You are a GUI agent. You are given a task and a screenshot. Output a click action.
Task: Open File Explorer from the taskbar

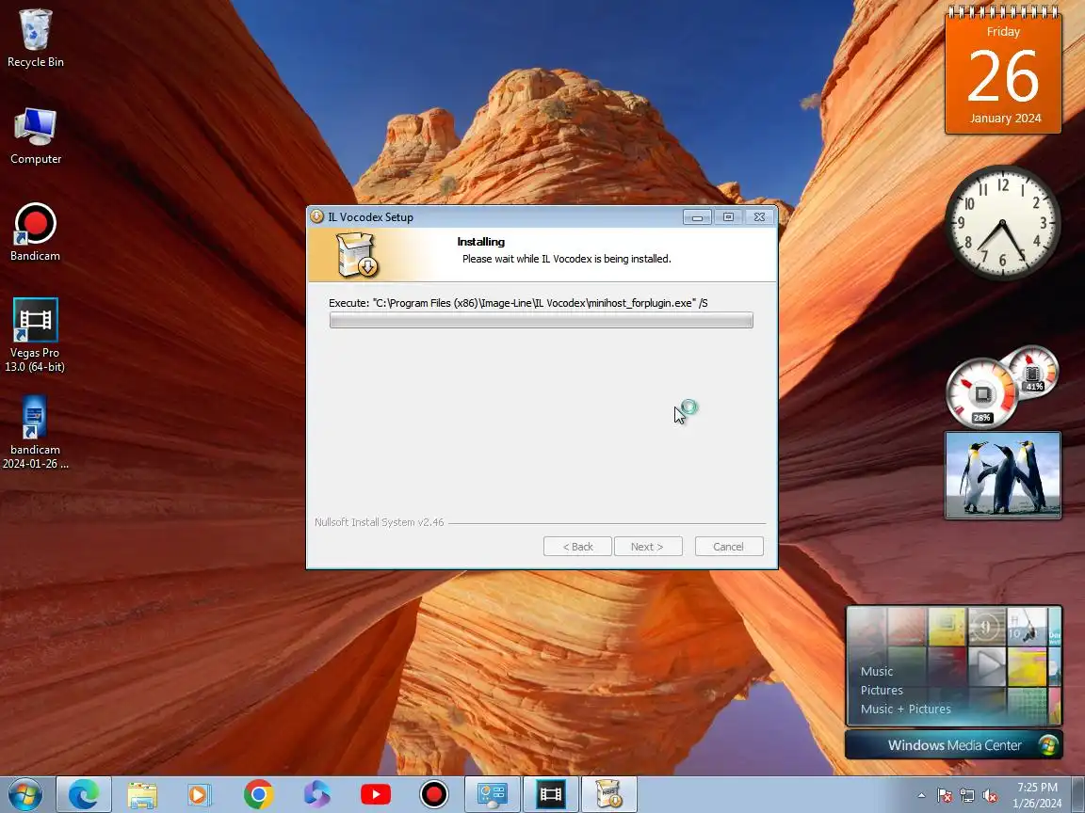coord(142,794)
